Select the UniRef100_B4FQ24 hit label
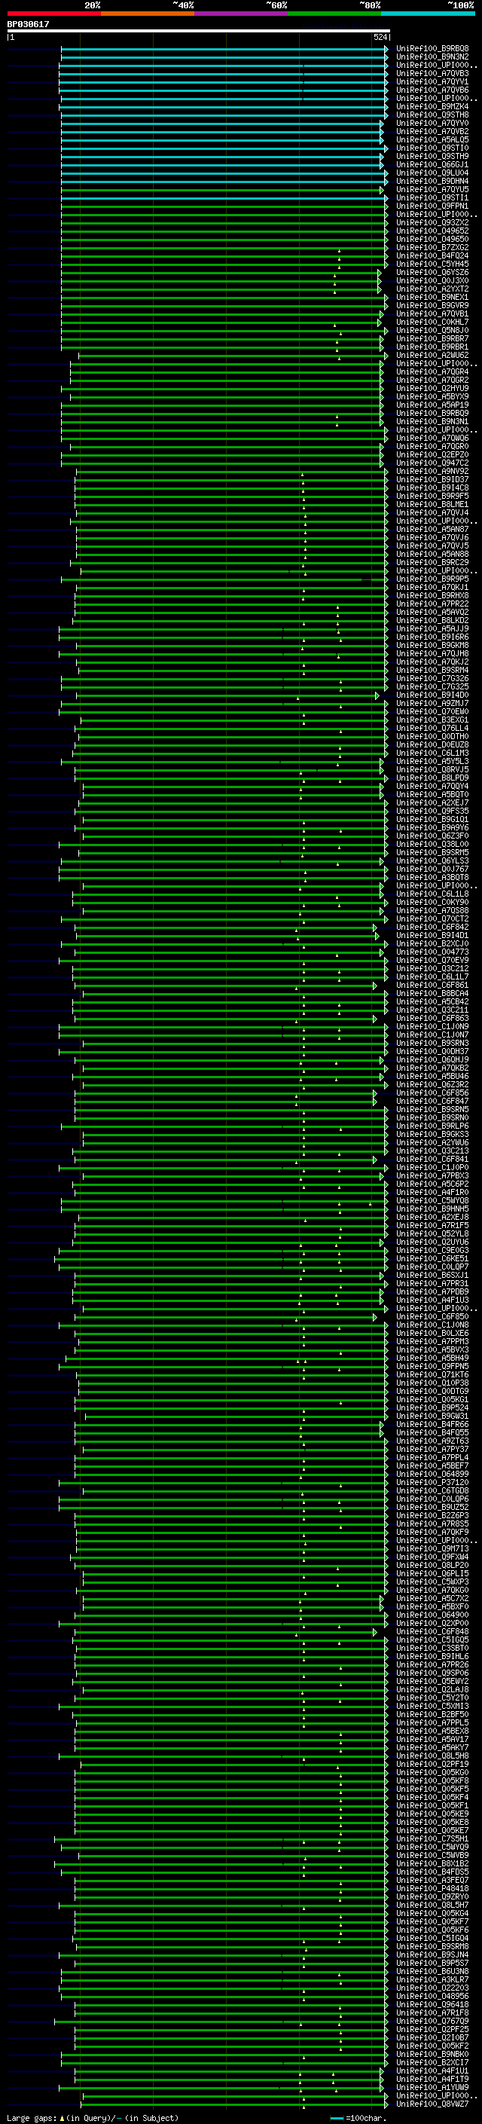This screenshot has height=2124, width=482. pyautogui.click(x=432, y=255)
